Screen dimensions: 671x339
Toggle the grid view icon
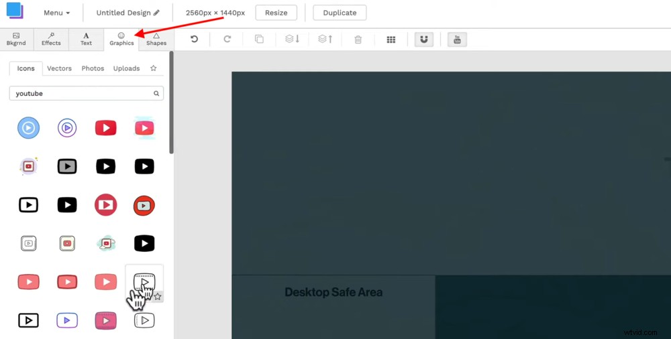point(391,40)
